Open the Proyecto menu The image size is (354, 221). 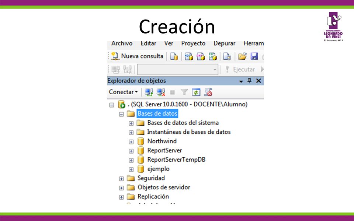(193, 43)
